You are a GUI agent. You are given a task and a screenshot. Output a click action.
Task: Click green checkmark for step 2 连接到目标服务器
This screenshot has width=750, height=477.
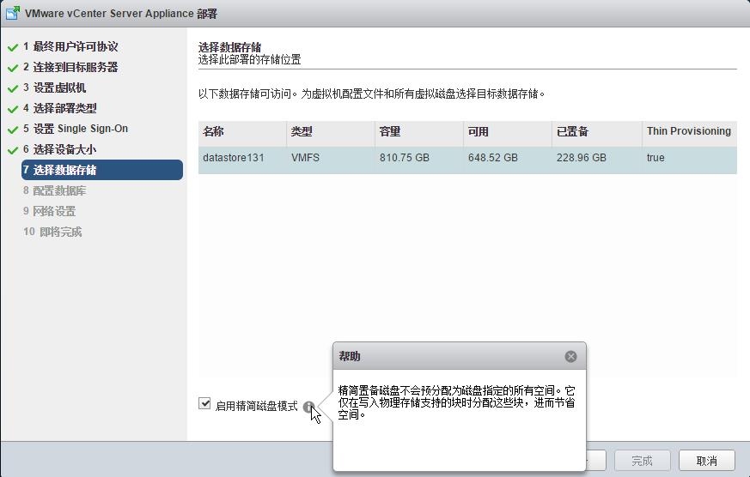(13, 68)
